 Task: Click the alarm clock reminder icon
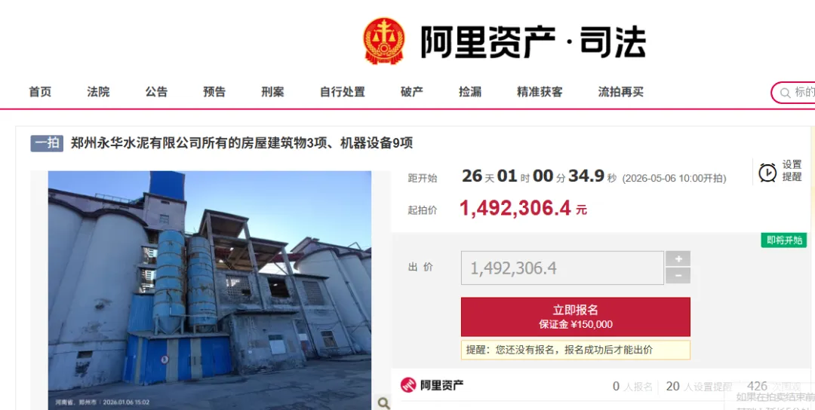(767, 173)
